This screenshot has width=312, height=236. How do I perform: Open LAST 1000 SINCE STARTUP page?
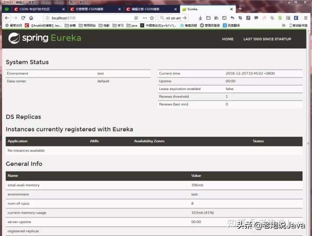(267, 39)
